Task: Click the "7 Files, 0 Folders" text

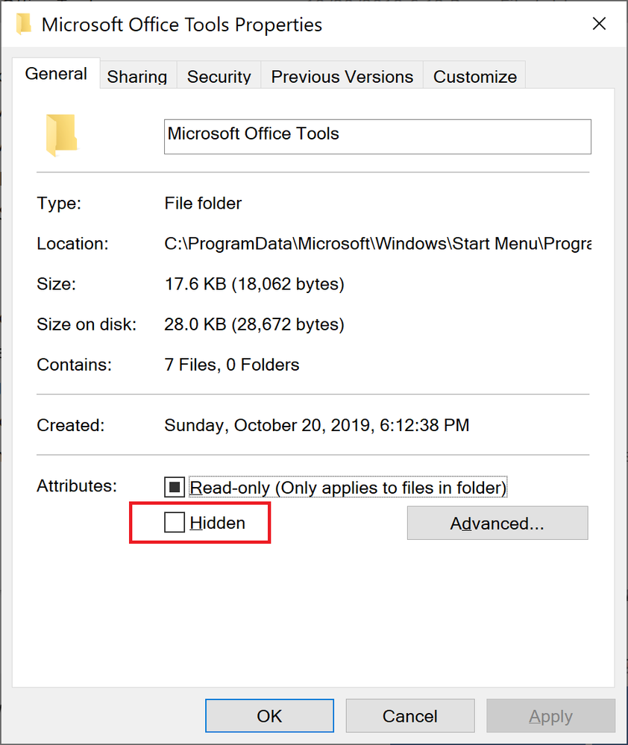Action: [x=231, y=365]
